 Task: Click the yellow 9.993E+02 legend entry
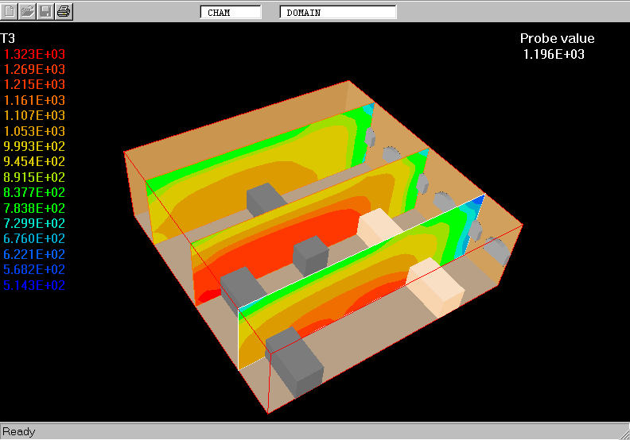(35, 147)
